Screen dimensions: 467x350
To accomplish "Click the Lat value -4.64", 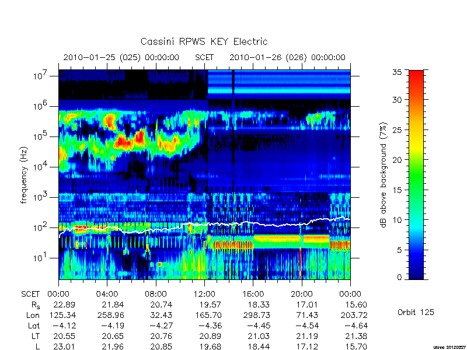I will (x=356, y=326).
